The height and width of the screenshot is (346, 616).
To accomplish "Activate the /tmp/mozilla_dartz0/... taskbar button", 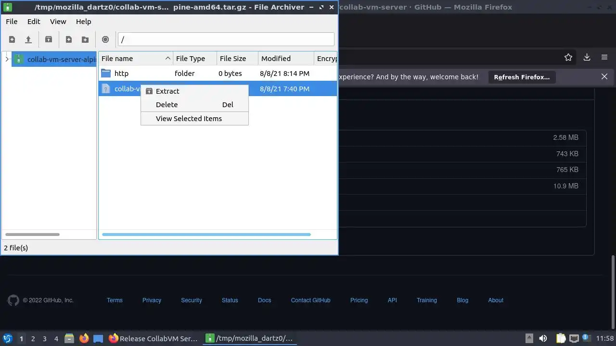I will 249,338.
